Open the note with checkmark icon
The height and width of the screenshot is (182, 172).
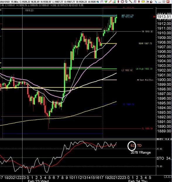(127, 2)
